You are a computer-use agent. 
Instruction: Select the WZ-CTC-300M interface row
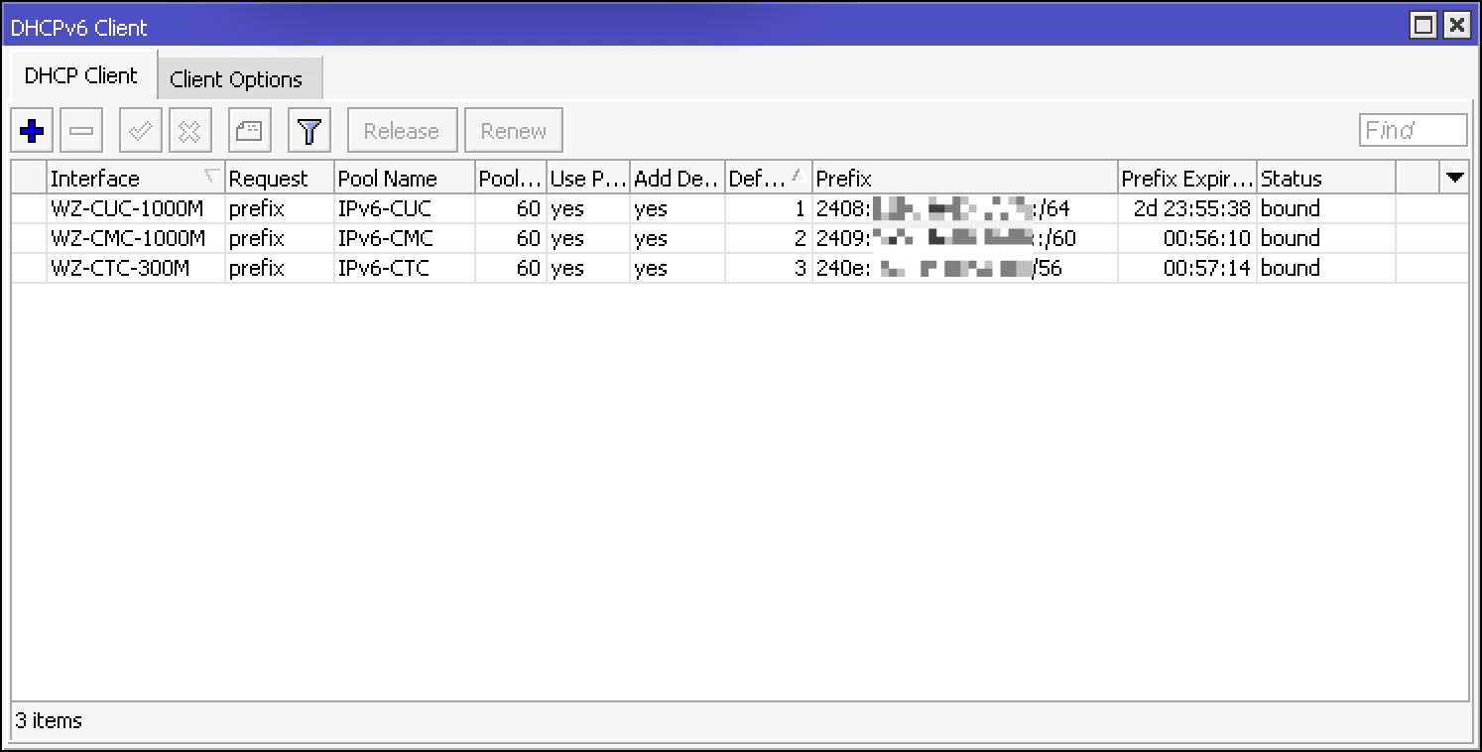[120, 268]
